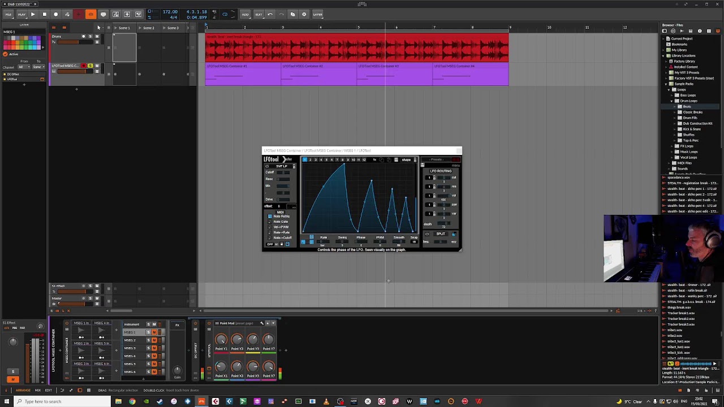
Task: Switch to the ARRANGE view tab
Action: (x=23, y=390)
